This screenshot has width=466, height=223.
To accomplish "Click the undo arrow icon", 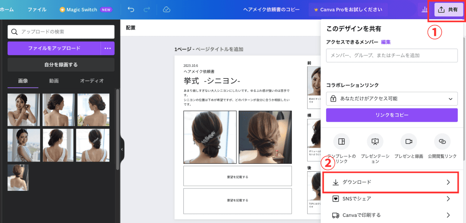I will click(131, 10).
